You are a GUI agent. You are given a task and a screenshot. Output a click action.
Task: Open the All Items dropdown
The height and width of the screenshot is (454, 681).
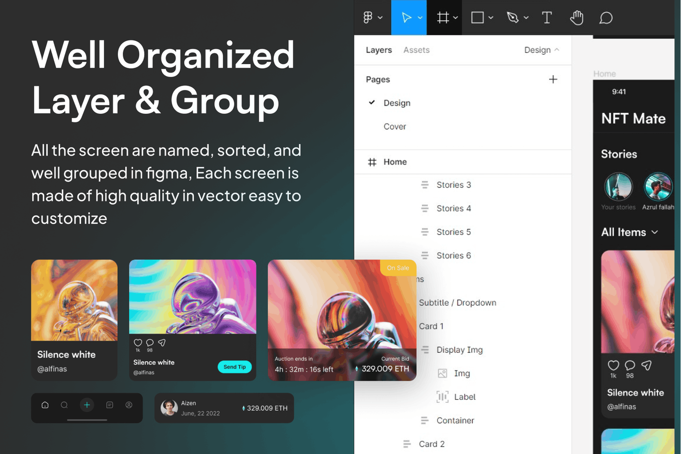(629, 232)
